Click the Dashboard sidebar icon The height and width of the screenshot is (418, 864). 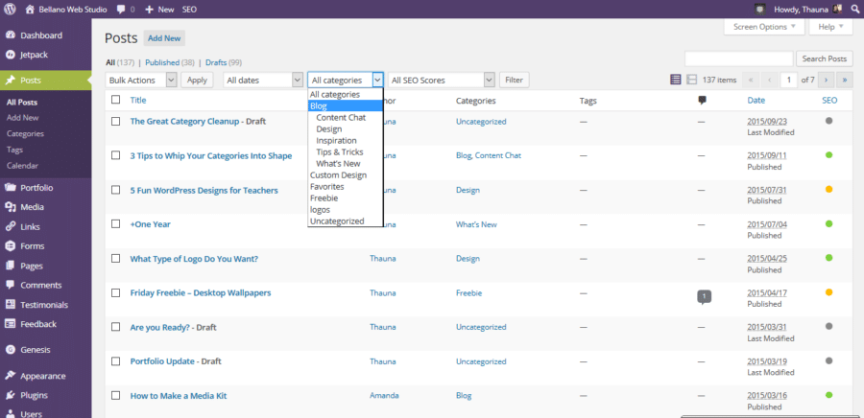click(10, 35)
